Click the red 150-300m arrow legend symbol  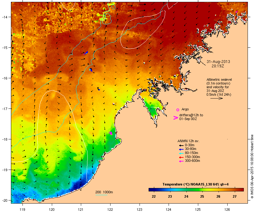click(181, 157)
